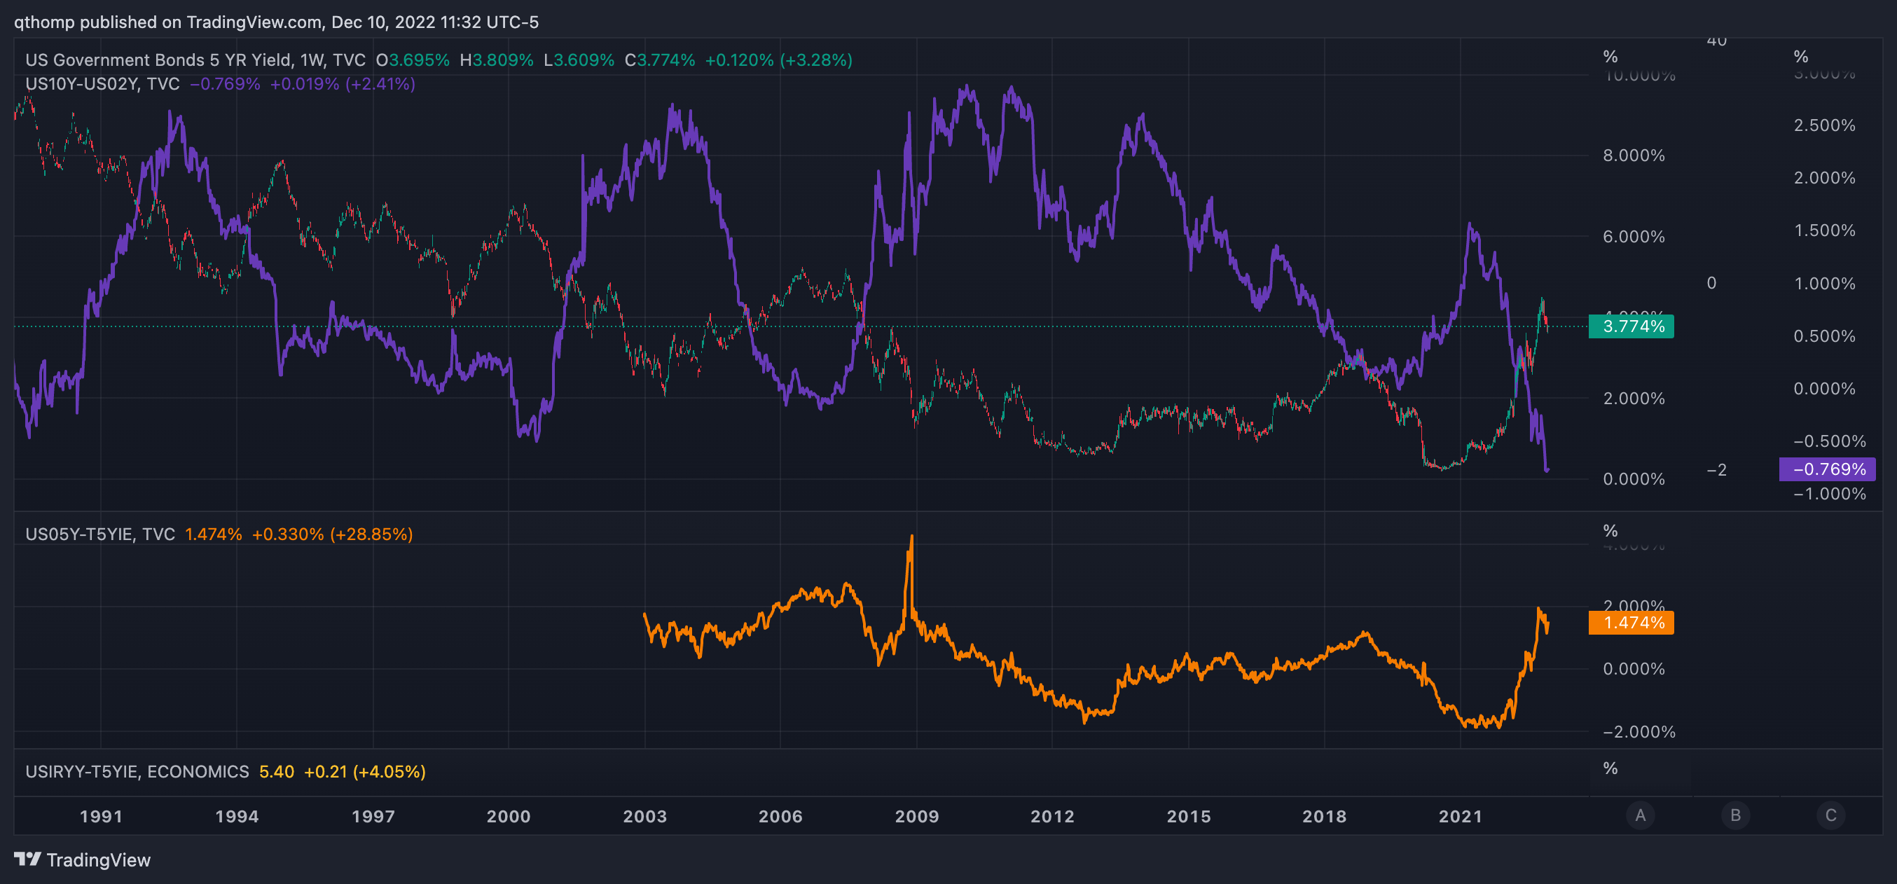The image size is (1897, 884).
Task: Click the TradingView logo icon
Action: [x=27, y=859]
